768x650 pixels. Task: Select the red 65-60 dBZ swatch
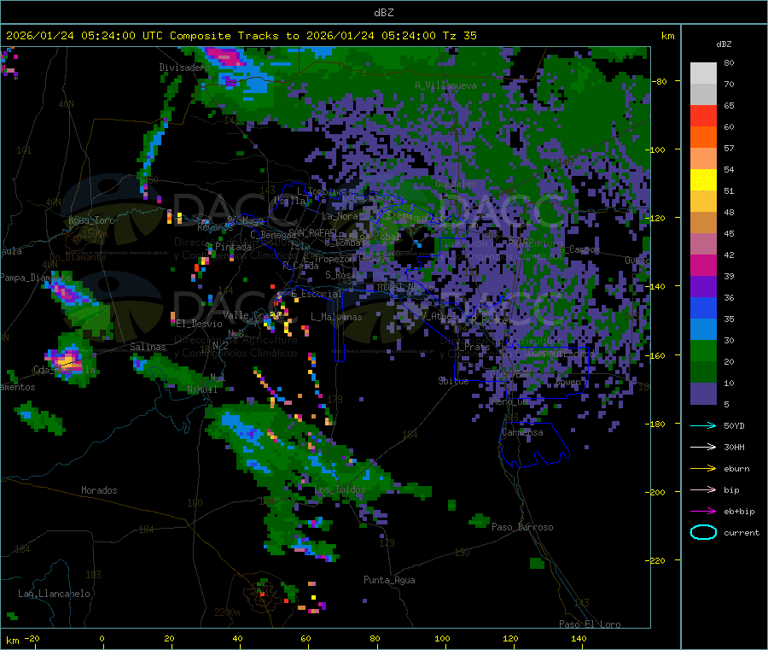click(703, 116)
